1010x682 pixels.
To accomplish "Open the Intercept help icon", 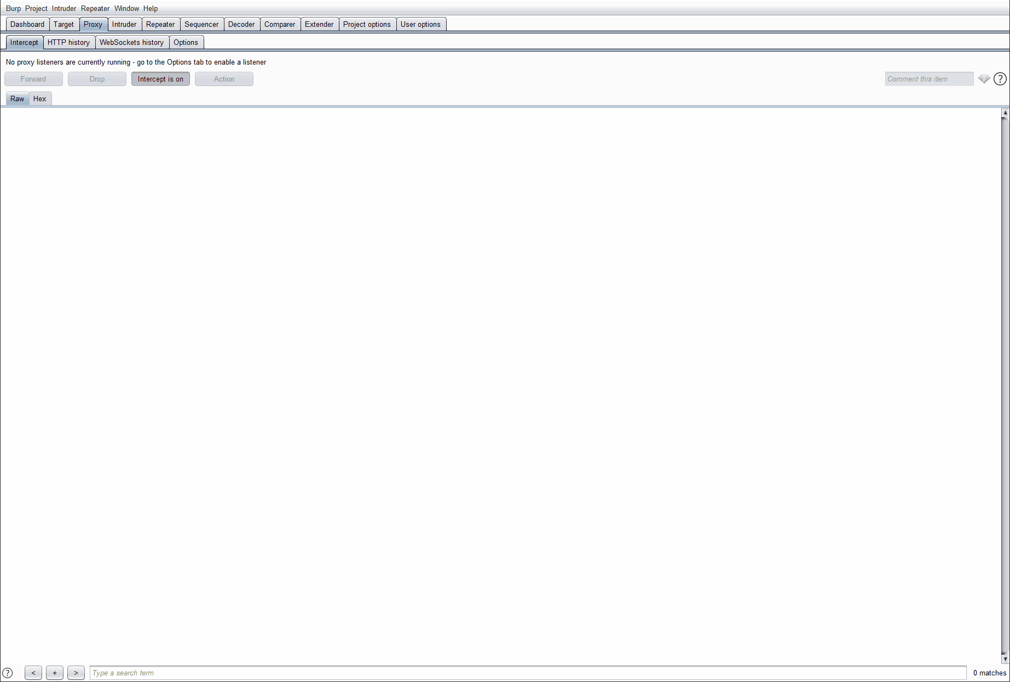I will 1000,79.
